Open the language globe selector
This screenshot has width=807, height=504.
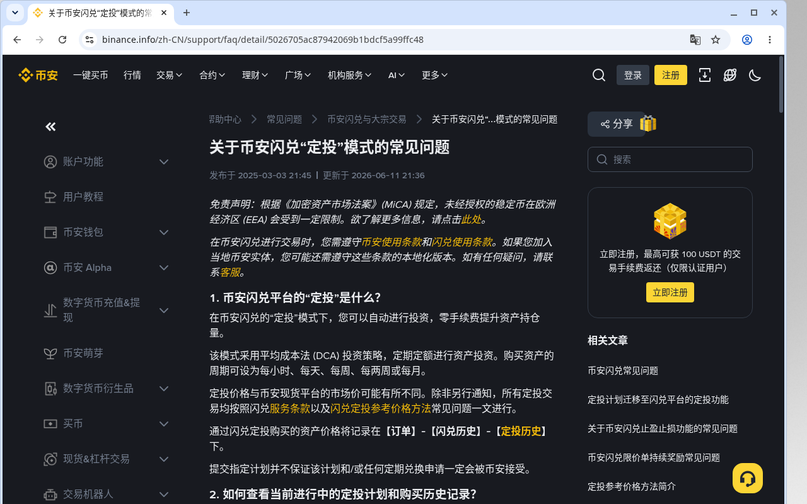pyautogui.click(x=730, y=75)
